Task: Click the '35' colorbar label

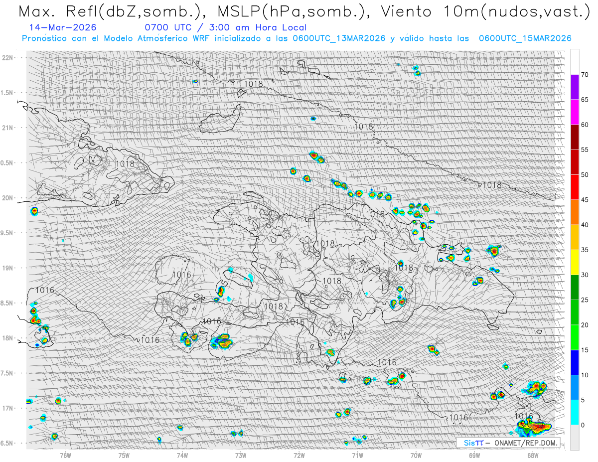Action: (585, 250)
